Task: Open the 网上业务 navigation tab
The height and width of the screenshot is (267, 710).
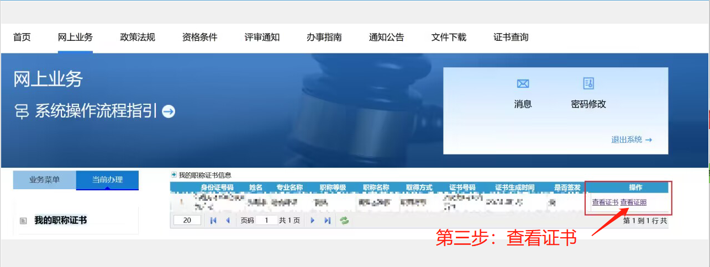Action: 75,38
